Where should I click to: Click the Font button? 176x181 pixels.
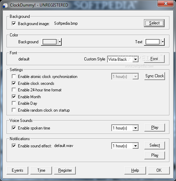click(x=154, y=59)
